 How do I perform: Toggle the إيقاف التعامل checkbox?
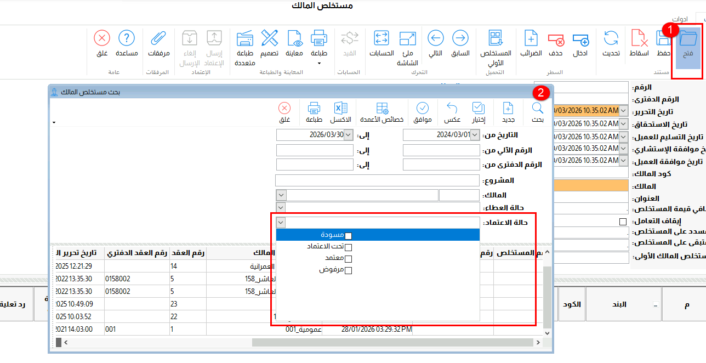click(622, 222)
